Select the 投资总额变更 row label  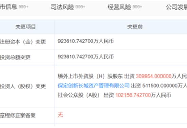[x=15, y=57]
